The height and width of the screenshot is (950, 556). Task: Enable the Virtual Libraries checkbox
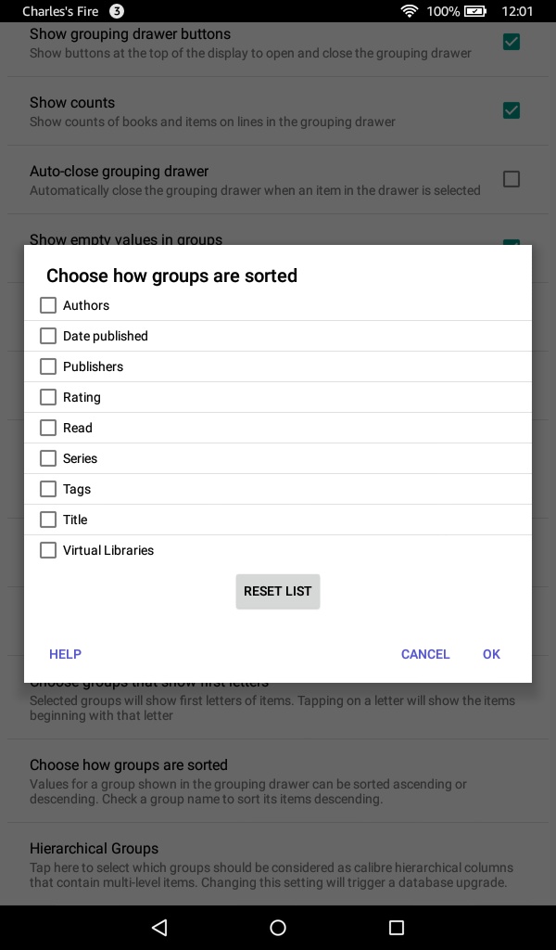pyautogui.click(x=48, y=550)
